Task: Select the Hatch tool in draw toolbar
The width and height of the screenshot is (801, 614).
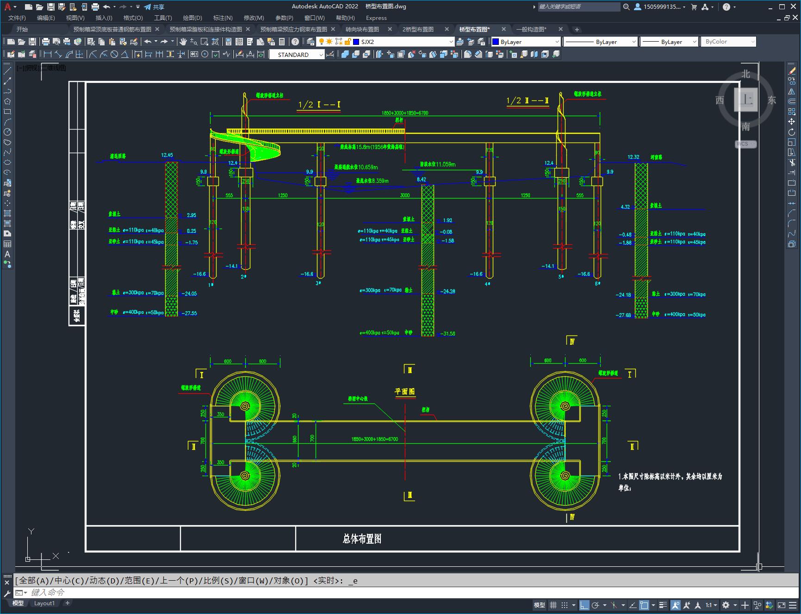Action: (7, 213)
